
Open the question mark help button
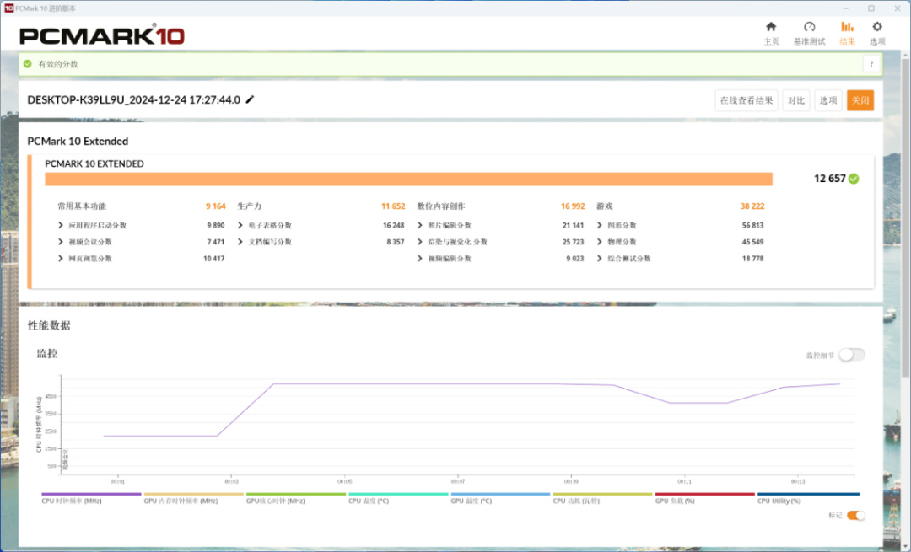click(x=871, y=64)
